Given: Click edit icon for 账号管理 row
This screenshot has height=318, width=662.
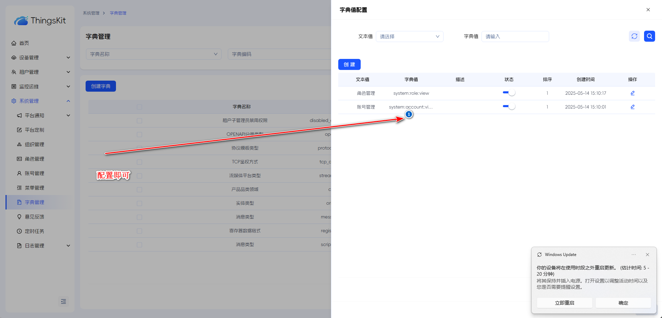Looking at the screenshot, I should point(632,107).
